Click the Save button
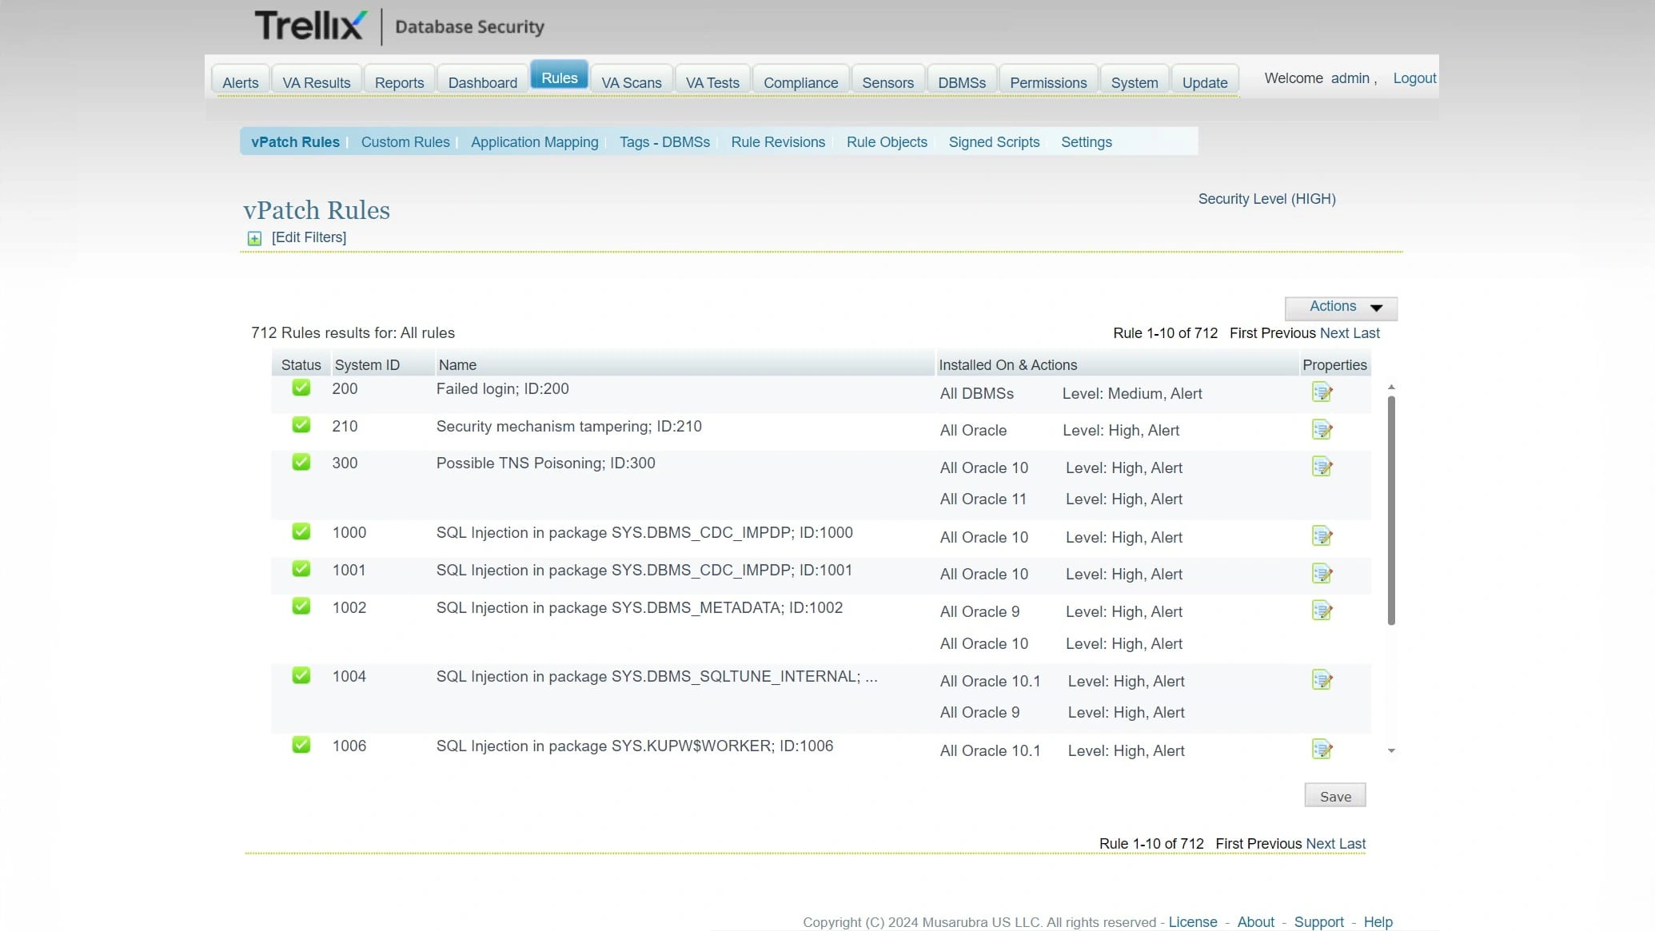 click(1335, 796)
